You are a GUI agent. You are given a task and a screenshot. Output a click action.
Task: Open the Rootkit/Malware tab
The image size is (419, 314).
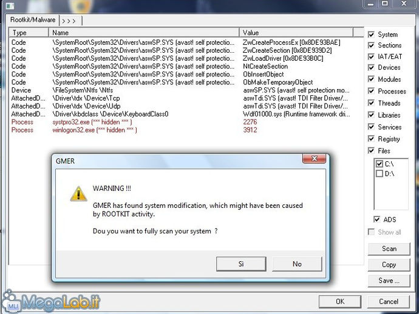tap(33, 20)
